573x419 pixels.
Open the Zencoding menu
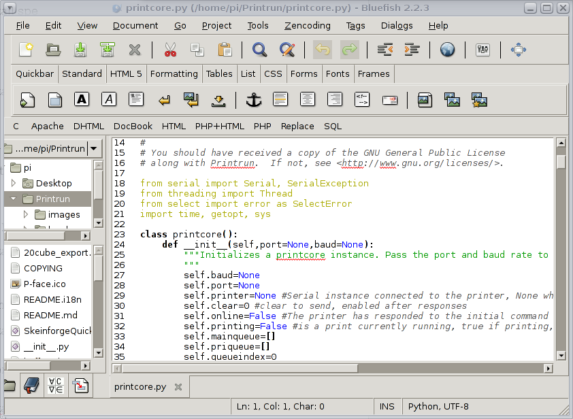pos(308,26)
